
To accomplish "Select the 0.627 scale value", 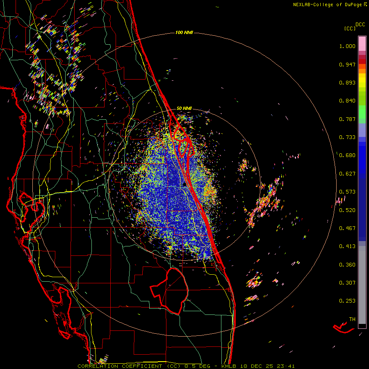I will coord(347,174).
